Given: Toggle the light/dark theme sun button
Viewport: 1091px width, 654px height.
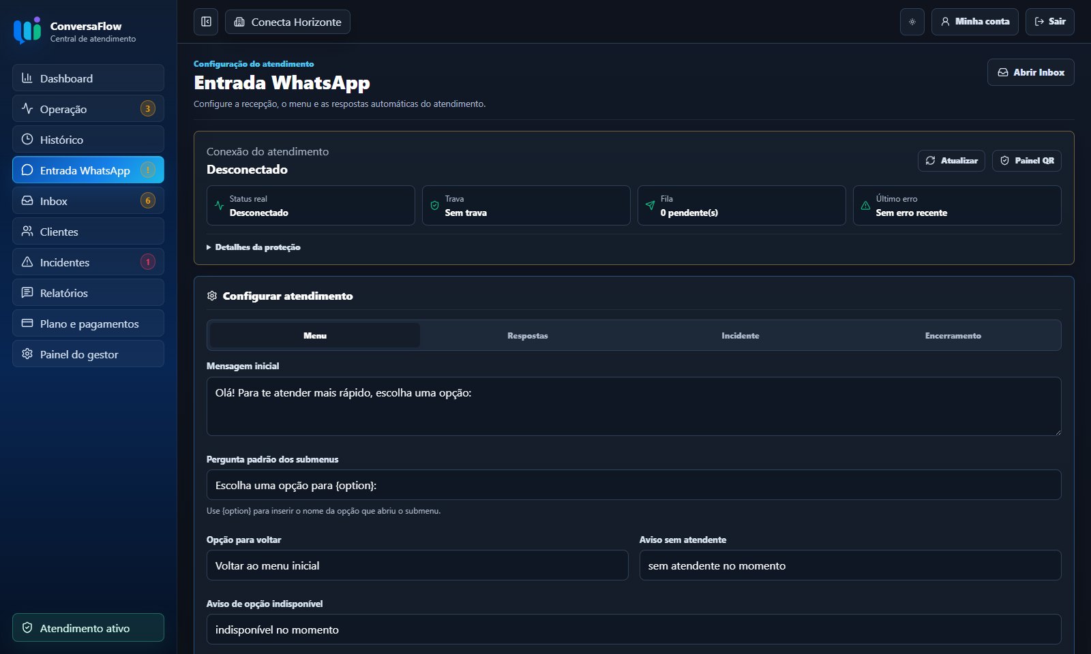Looking at the screenshot, I should tap(912, 22).
